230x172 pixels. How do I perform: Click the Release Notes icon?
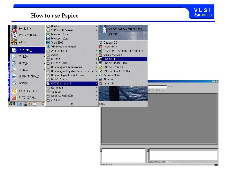pos(100,75)
